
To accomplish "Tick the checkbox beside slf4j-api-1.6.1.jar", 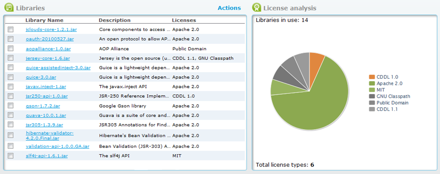I will [x=10, y=155].
